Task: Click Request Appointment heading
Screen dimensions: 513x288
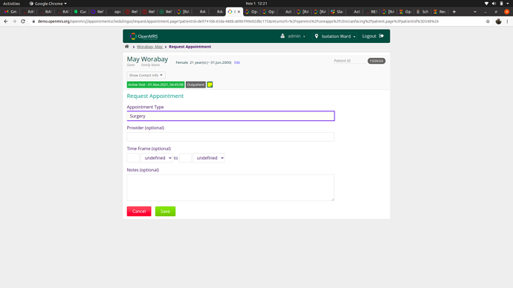Action: [x=155, y=96]
